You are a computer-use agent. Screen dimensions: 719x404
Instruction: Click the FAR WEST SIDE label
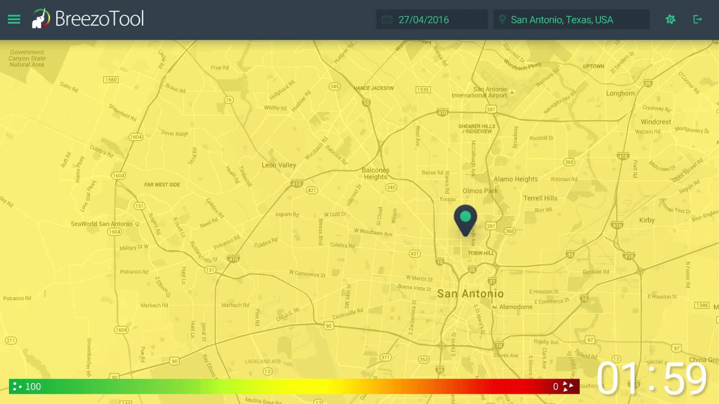pos(162,185)
